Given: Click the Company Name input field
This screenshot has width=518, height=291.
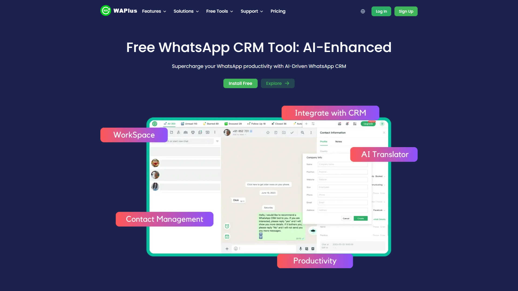Looking at the screenshot, I should [x=343, y=164].
